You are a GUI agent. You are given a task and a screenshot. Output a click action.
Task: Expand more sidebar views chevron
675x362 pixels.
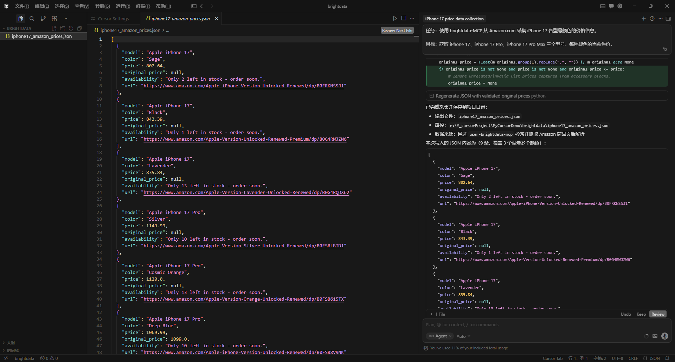[x=66, y=19]
